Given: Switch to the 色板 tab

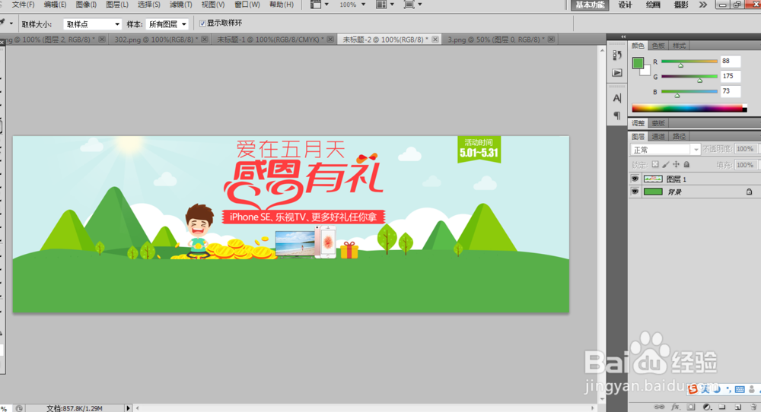Looking at the screenshot, I should point(658,46).
